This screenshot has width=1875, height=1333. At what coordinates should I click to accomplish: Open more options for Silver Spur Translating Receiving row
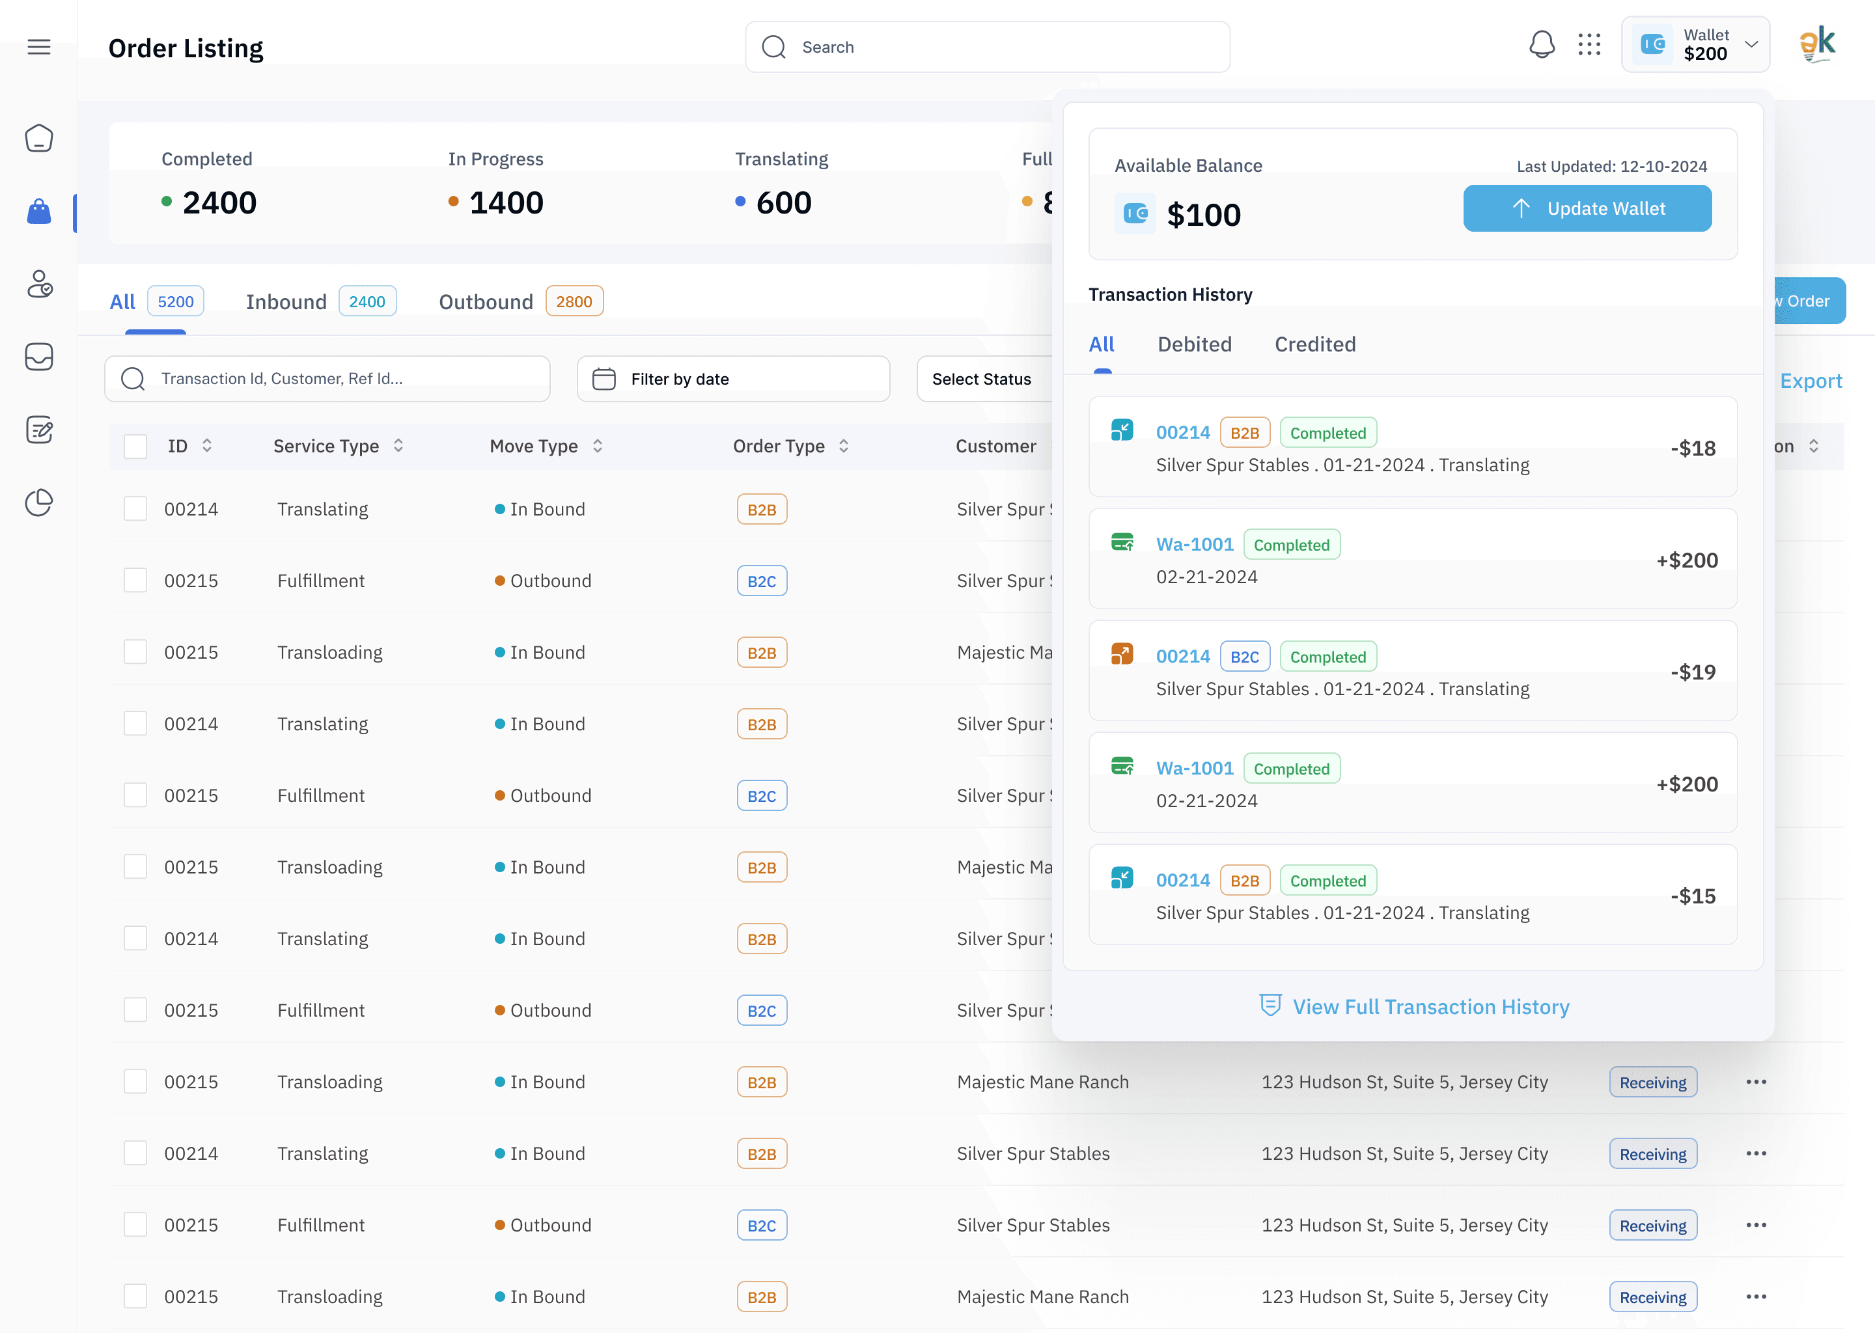click(x=1756, y=1153)
